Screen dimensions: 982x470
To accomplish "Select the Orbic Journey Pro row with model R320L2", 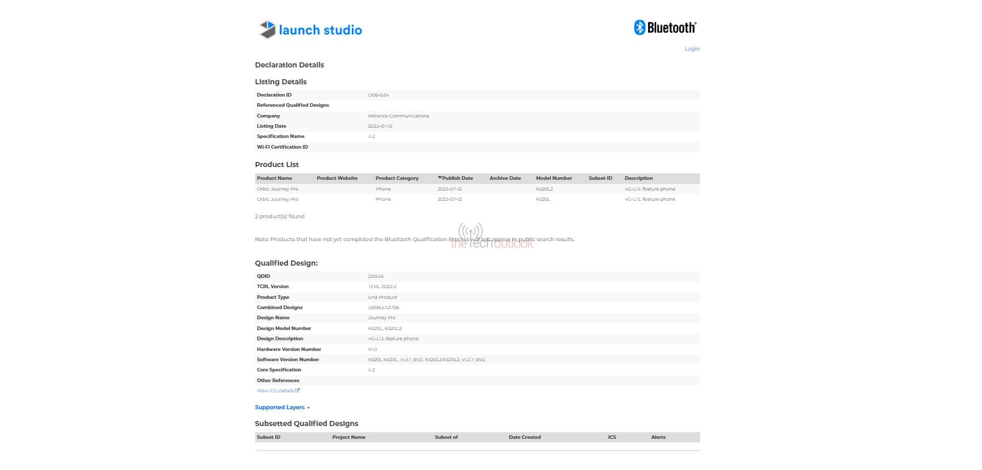I will (x=477, y=189).
